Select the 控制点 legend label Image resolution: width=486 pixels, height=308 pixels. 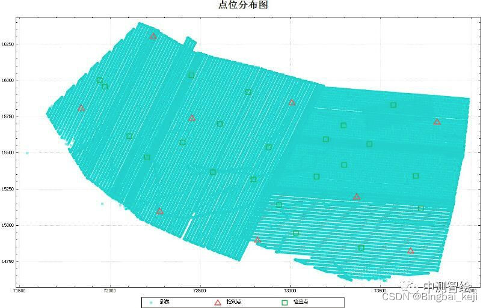click(x=234, y=302)
